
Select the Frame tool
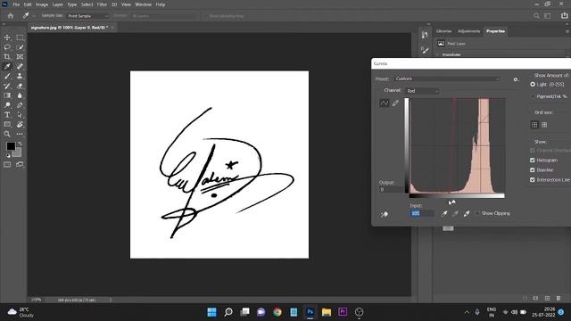pyautogui.click(x=20, y=57)
